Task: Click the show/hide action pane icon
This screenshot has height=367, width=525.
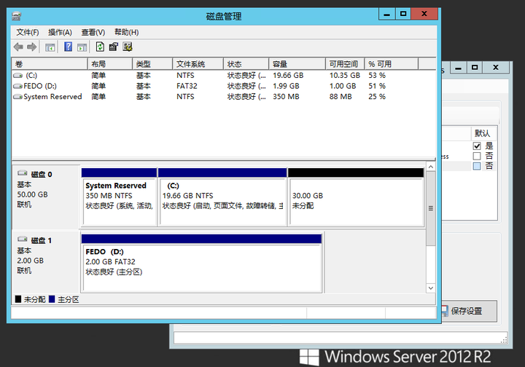Action: (x=82, y=47)
